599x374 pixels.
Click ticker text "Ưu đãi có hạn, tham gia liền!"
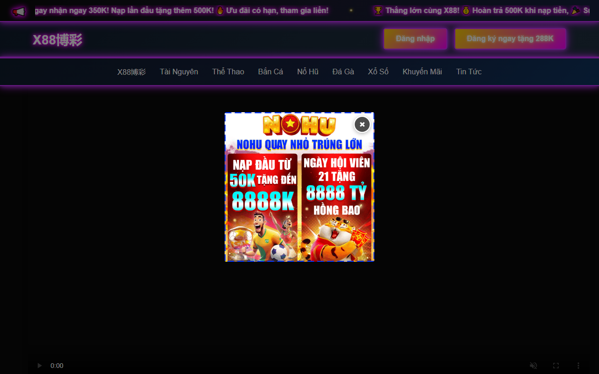tap(277, 10)
